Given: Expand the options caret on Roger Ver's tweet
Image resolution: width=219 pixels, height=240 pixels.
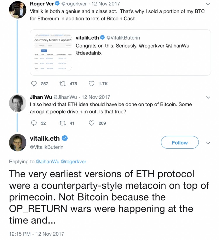Looking at the screenshot, I should (208, 4).
